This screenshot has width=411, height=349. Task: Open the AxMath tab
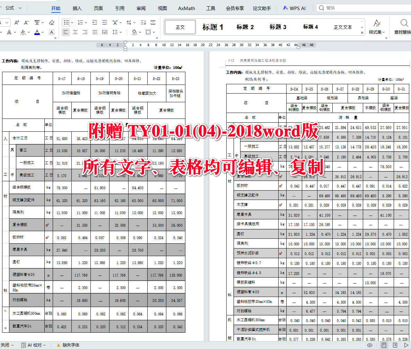(x=186, y=8)
